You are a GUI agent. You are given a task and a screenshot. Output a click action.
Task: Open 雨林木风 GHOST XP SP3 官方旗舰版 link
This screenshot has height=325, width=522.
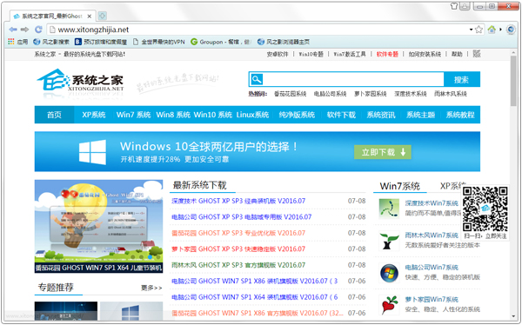point(238,265)
